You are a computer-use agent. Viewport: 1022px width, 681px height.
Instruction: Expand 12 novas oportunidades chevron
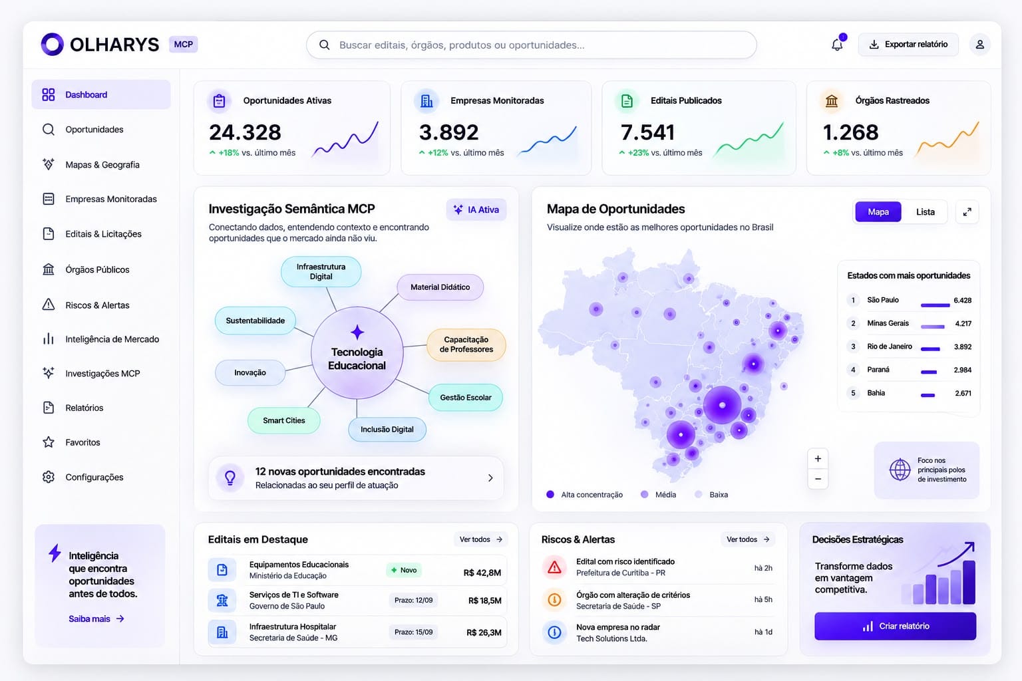[490, 478]
